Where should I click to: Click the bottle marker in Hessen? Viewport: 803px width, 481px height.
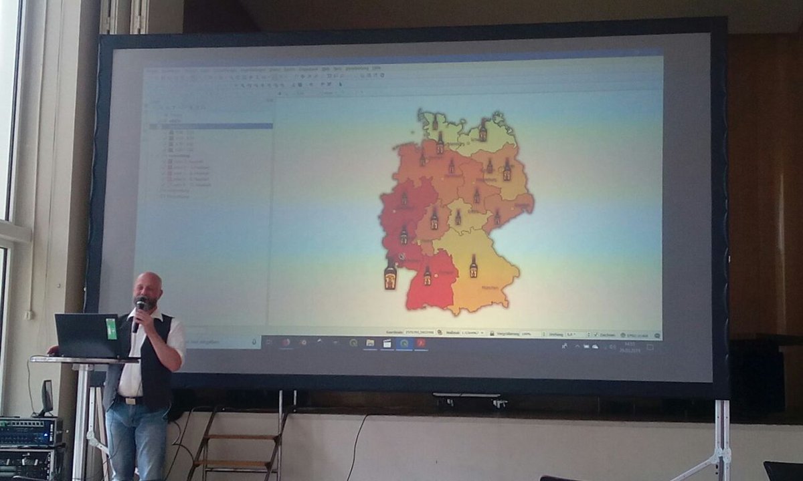(x=434, y=219)
